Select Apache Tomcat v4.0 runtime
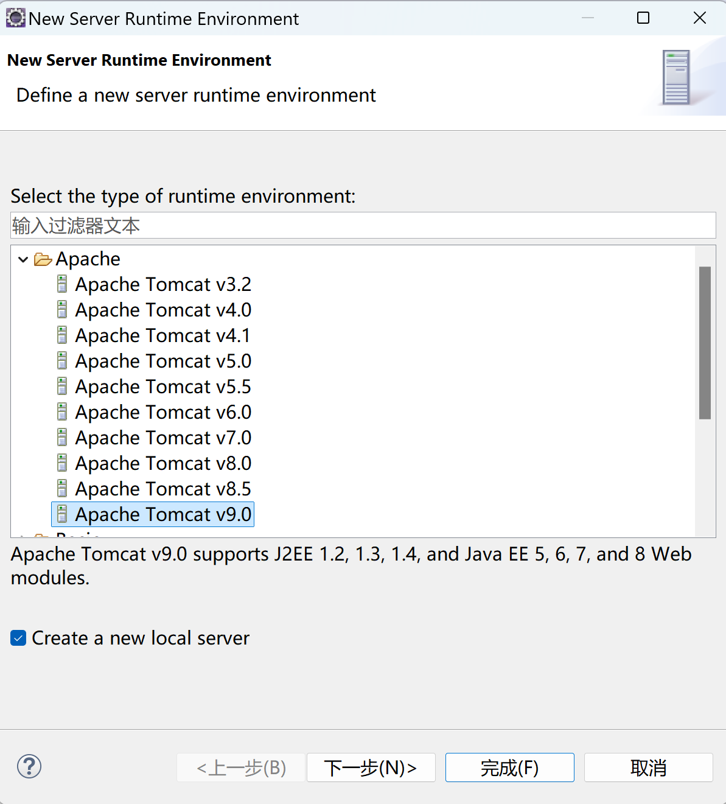The image size is (726, 804). [x=163, y=310]
